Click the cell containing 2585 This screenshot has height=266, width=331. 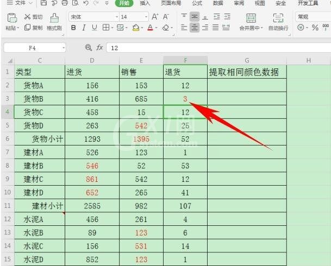pyautogui.click(x=92, y=206)
